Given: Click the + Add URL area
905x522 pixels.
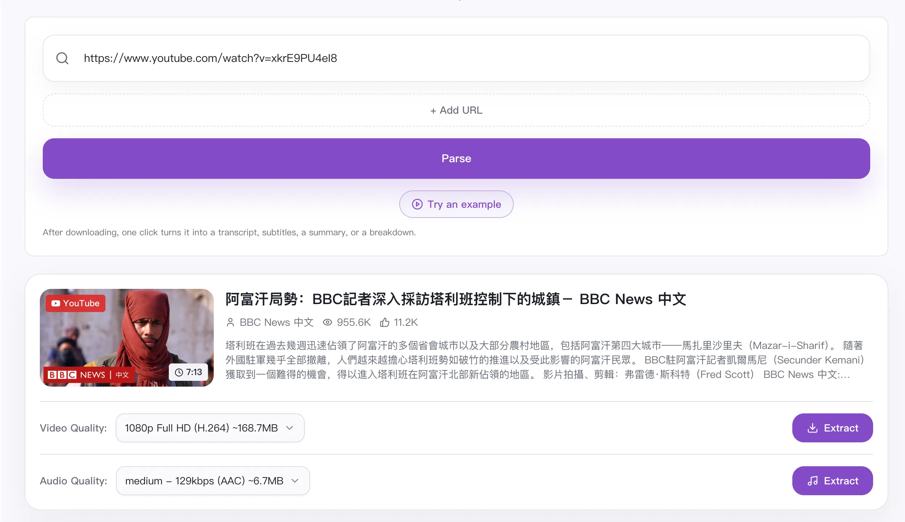Looking at the screenshot, I should 456,110.
